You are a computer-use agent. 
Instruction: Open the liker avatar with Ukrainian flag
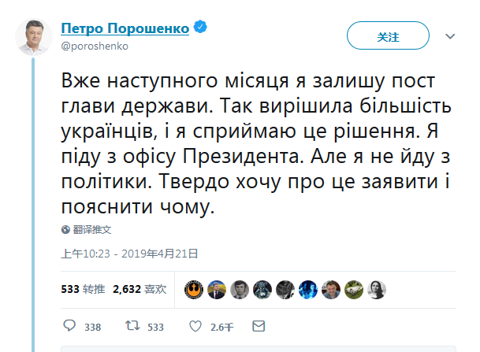(x=215, y=289)
